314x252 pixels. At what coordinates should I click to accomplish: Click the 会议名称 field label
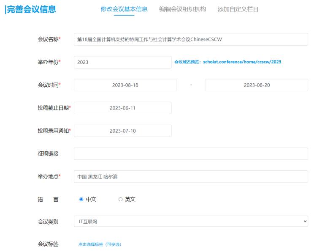(x=49, y=39)
